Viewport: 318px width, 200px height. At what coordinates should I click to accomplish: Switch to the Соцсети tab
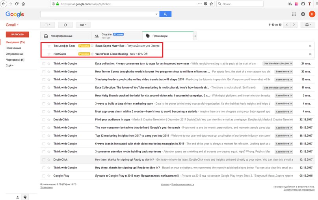click(117, 36)
